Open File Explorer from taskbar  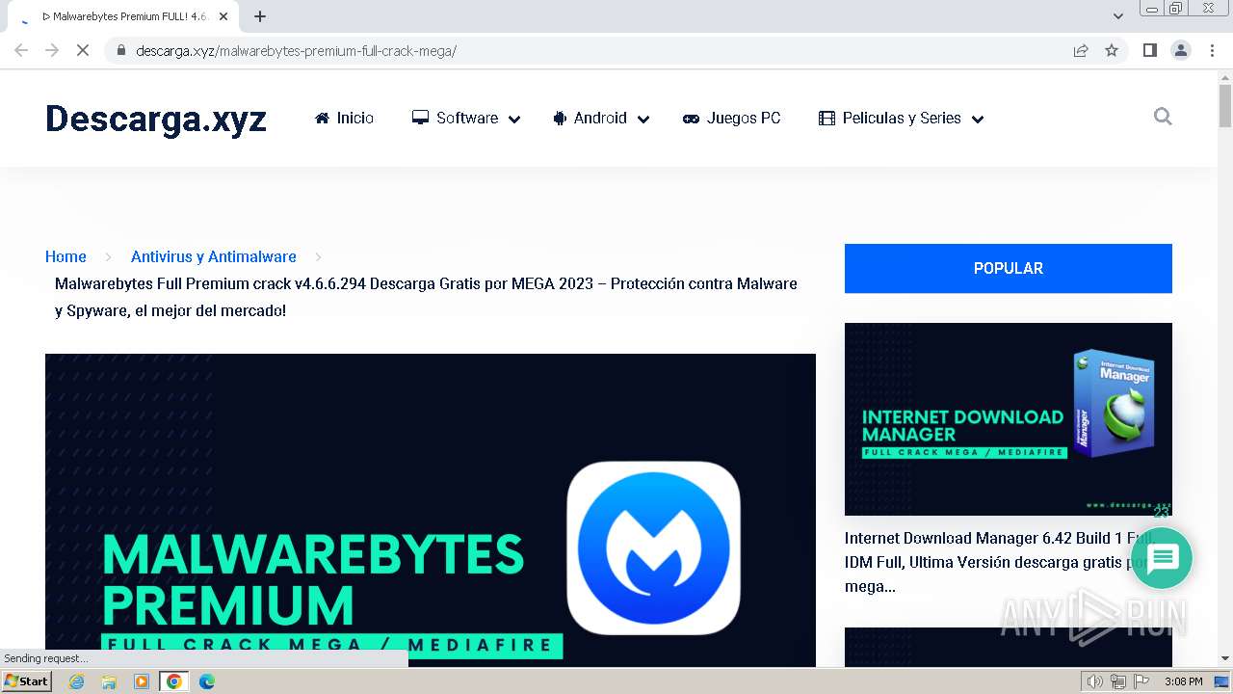(109, 681)
